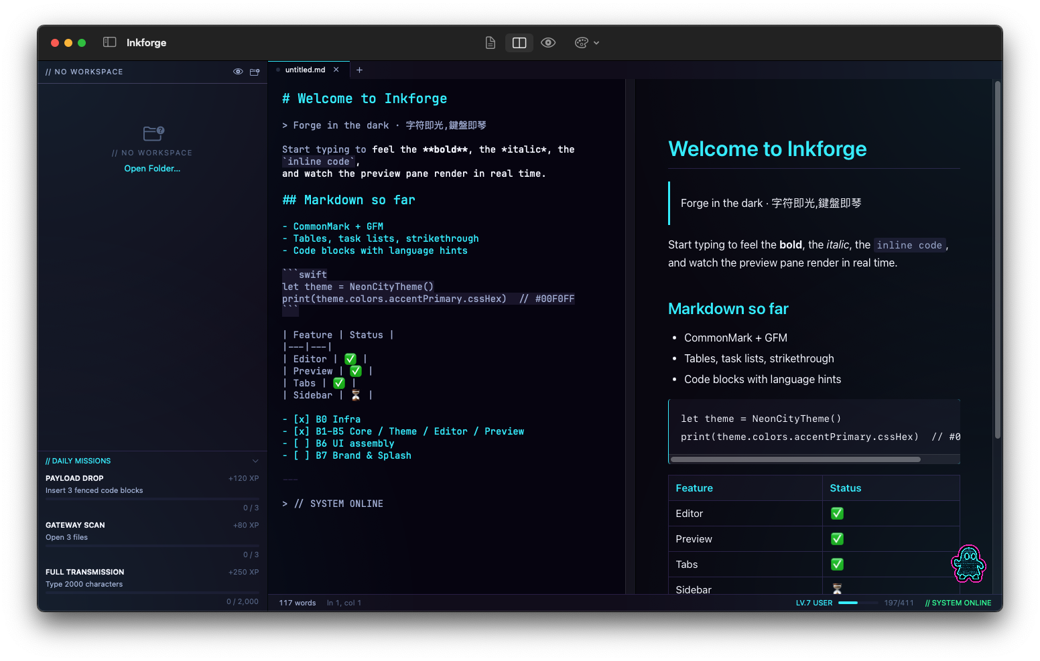The width and height of the screenshot is (1040, 661).
Task: Click open folder icon in sidebar header
Action: click(255, 72)
